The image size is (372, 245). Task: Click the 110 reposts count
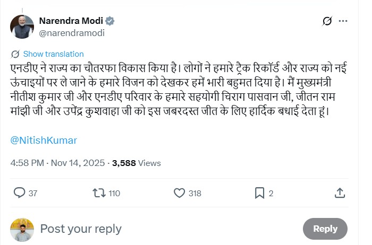(x=114, y=194)
